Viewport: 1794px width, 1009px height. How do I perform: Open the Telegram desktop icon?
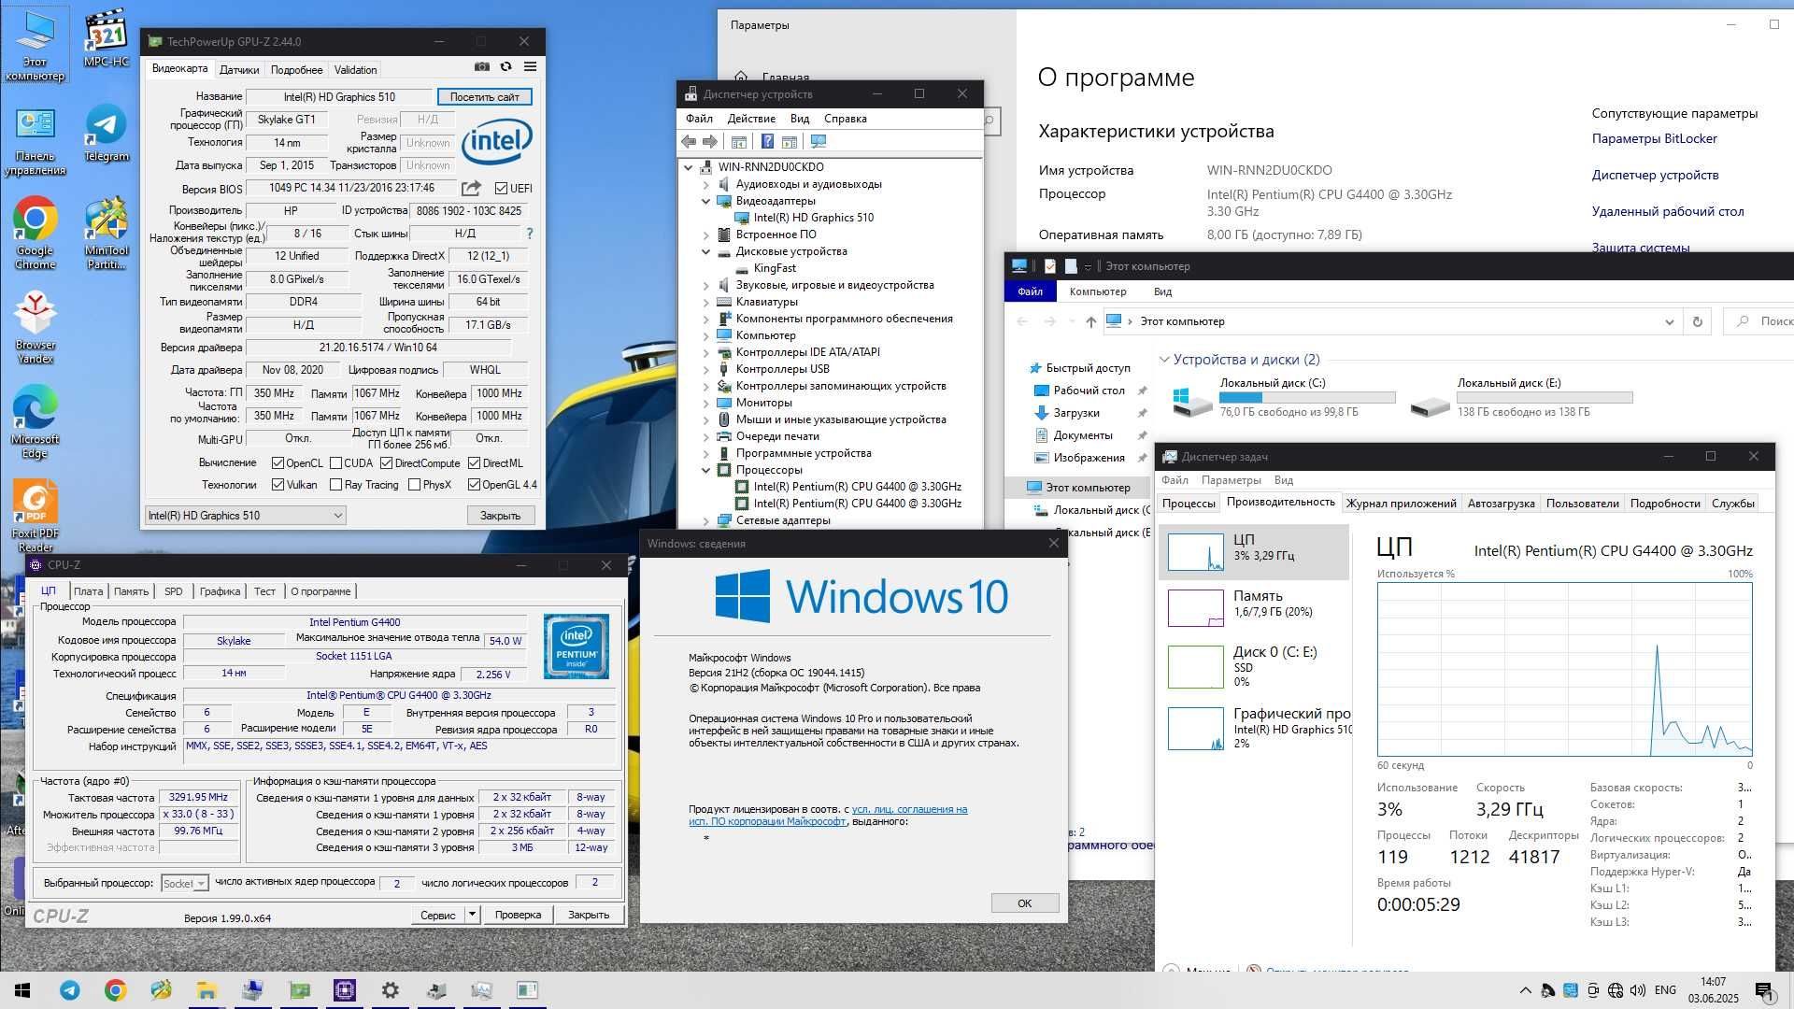point(107,132)
